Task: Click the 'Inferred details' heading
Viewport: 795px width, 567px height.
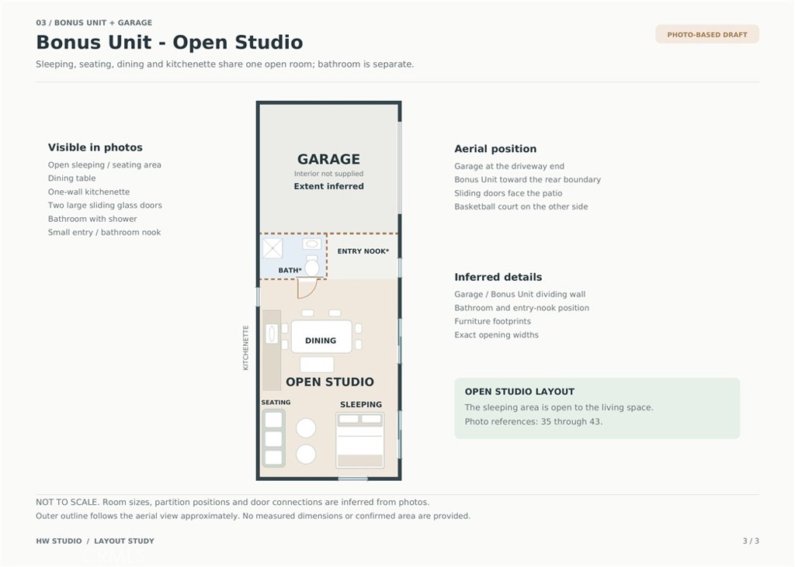Action: [x=498, y=277]
